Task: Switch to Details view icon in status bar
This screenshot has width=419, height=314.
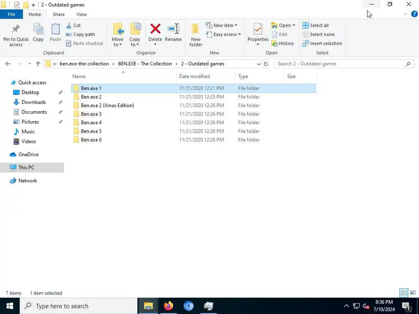Action: tap(404, 293)
